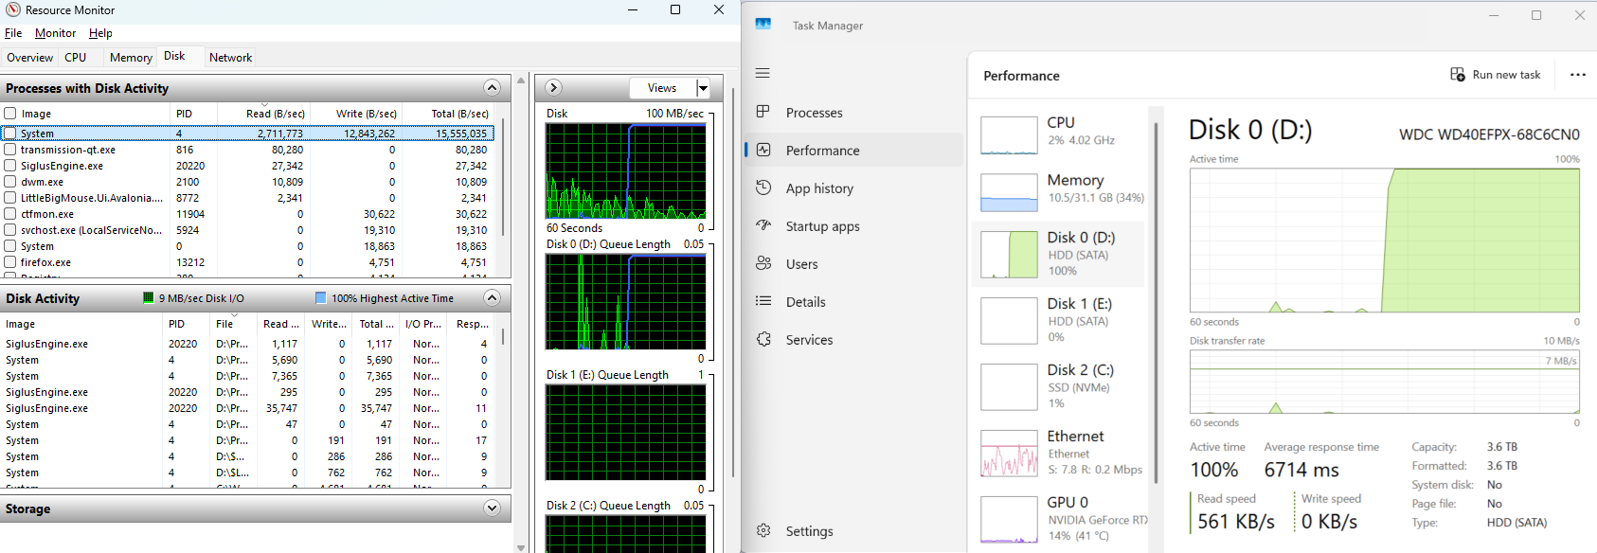The height and width of the screenshot is (553, 1597).
Task: Open App history via its clock icon
Action: pos(763,187)
